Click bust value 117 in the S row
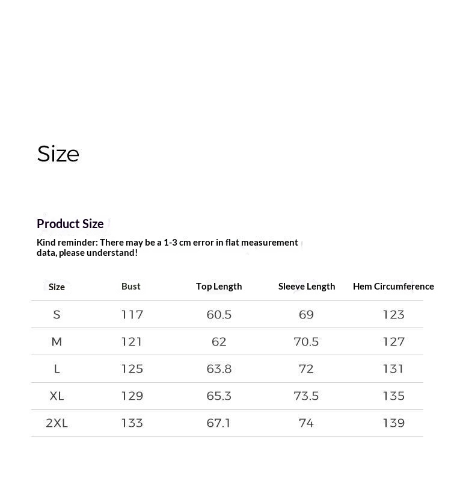The image size is (451, 481). click(132, 315)
